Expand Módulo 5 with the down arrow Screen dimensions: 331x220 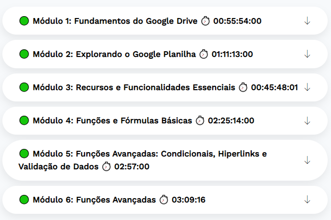pyautogui.click(x=307, y=160)
